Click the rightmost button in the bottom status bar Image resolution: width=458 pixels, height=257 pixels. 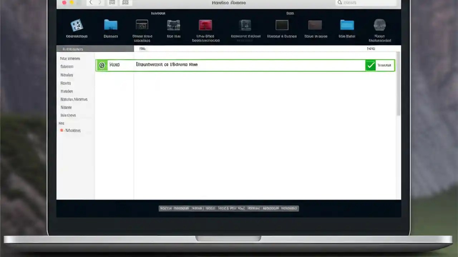(289, 208)
